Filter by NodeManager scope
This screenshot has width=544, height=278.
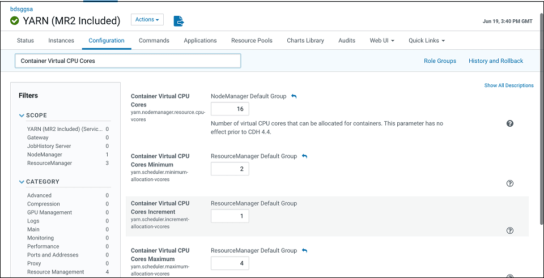pos(45,155)
